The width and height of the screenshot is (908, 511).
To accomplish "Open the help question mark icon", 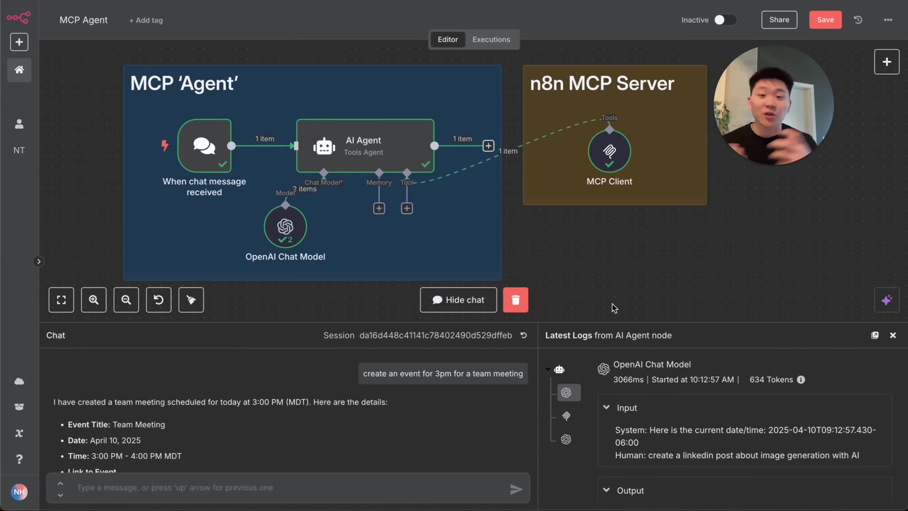I will point(19,459).
